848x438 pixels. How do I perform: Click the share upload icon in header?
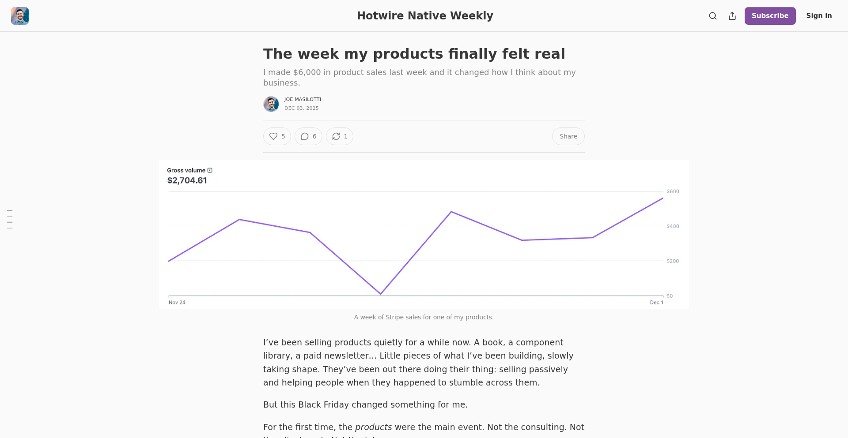732,16
